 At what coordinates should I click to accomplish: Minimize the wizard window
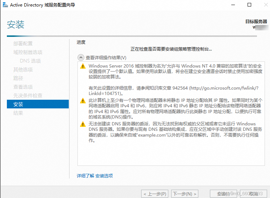coord(233,5)
